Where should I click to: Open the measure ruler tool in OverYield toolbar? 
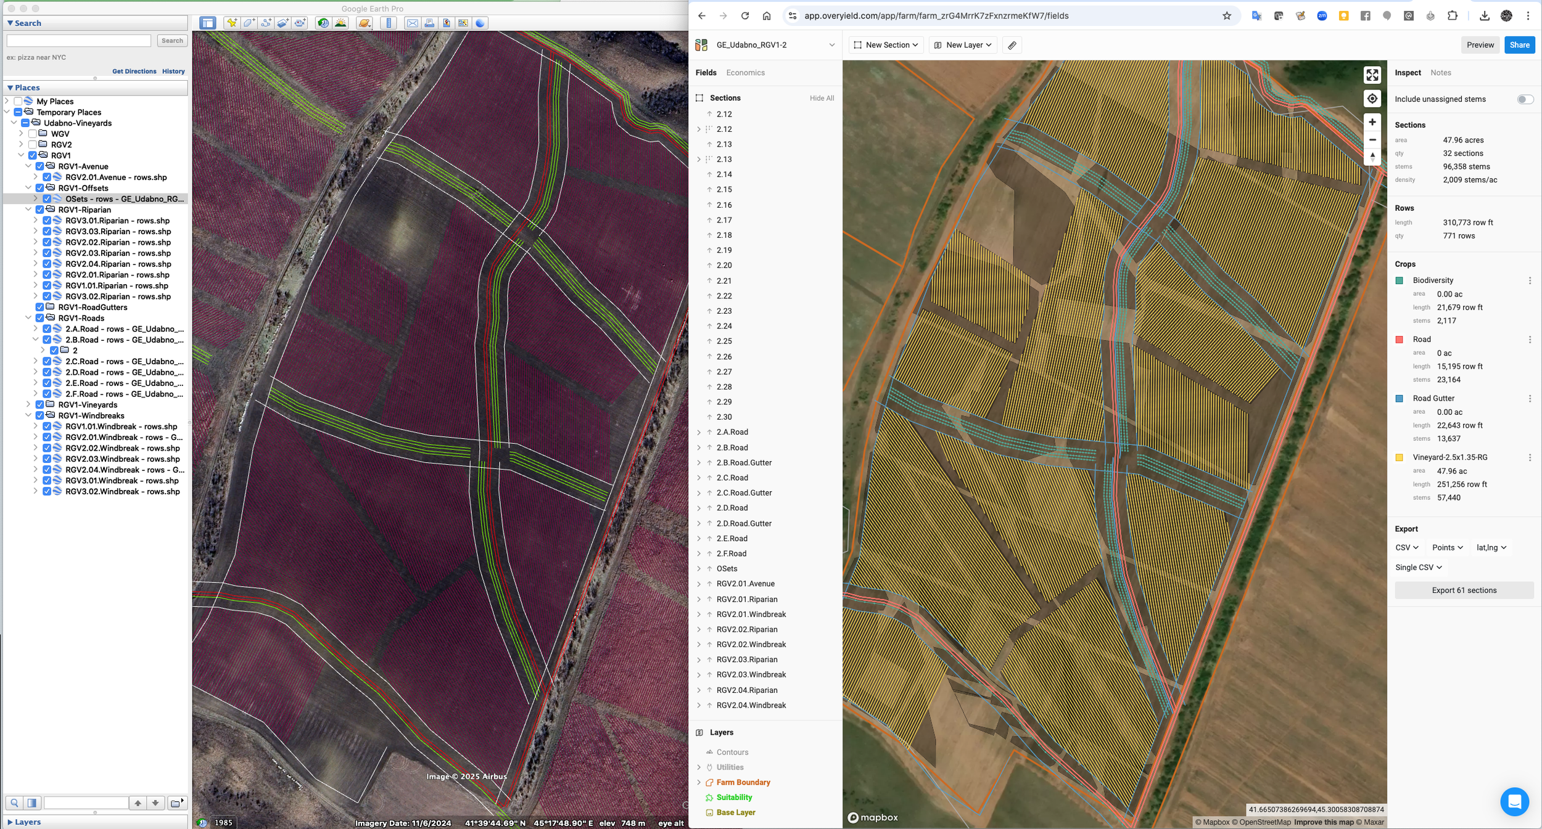(1012, 45)
